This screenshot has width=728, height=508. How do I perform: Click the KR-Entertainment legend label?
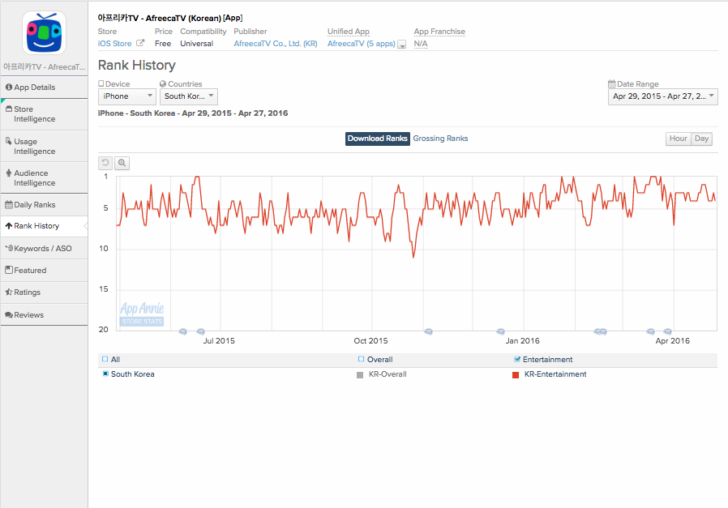pos(555,374)
